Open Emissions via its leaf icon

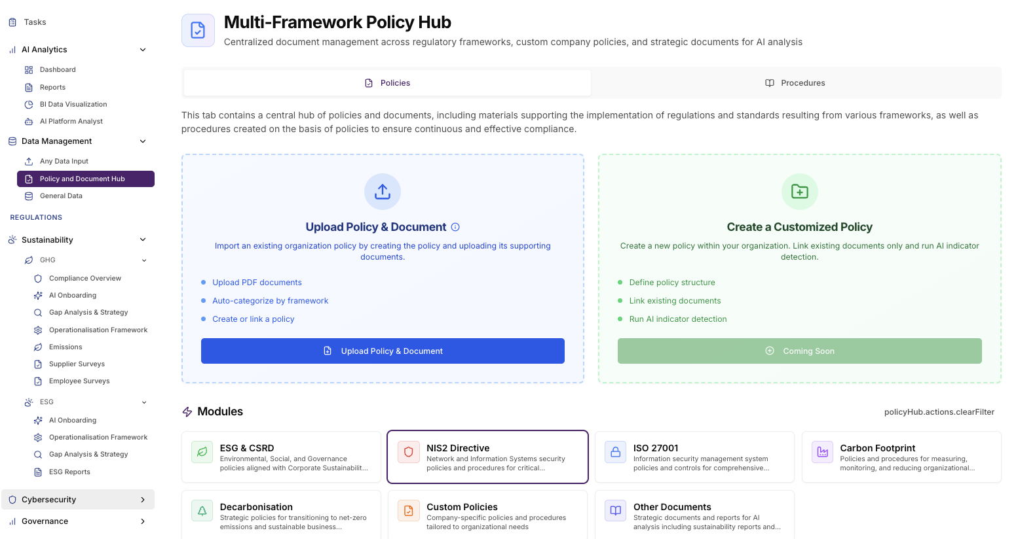pyautogui.click(x=39, y=347)
